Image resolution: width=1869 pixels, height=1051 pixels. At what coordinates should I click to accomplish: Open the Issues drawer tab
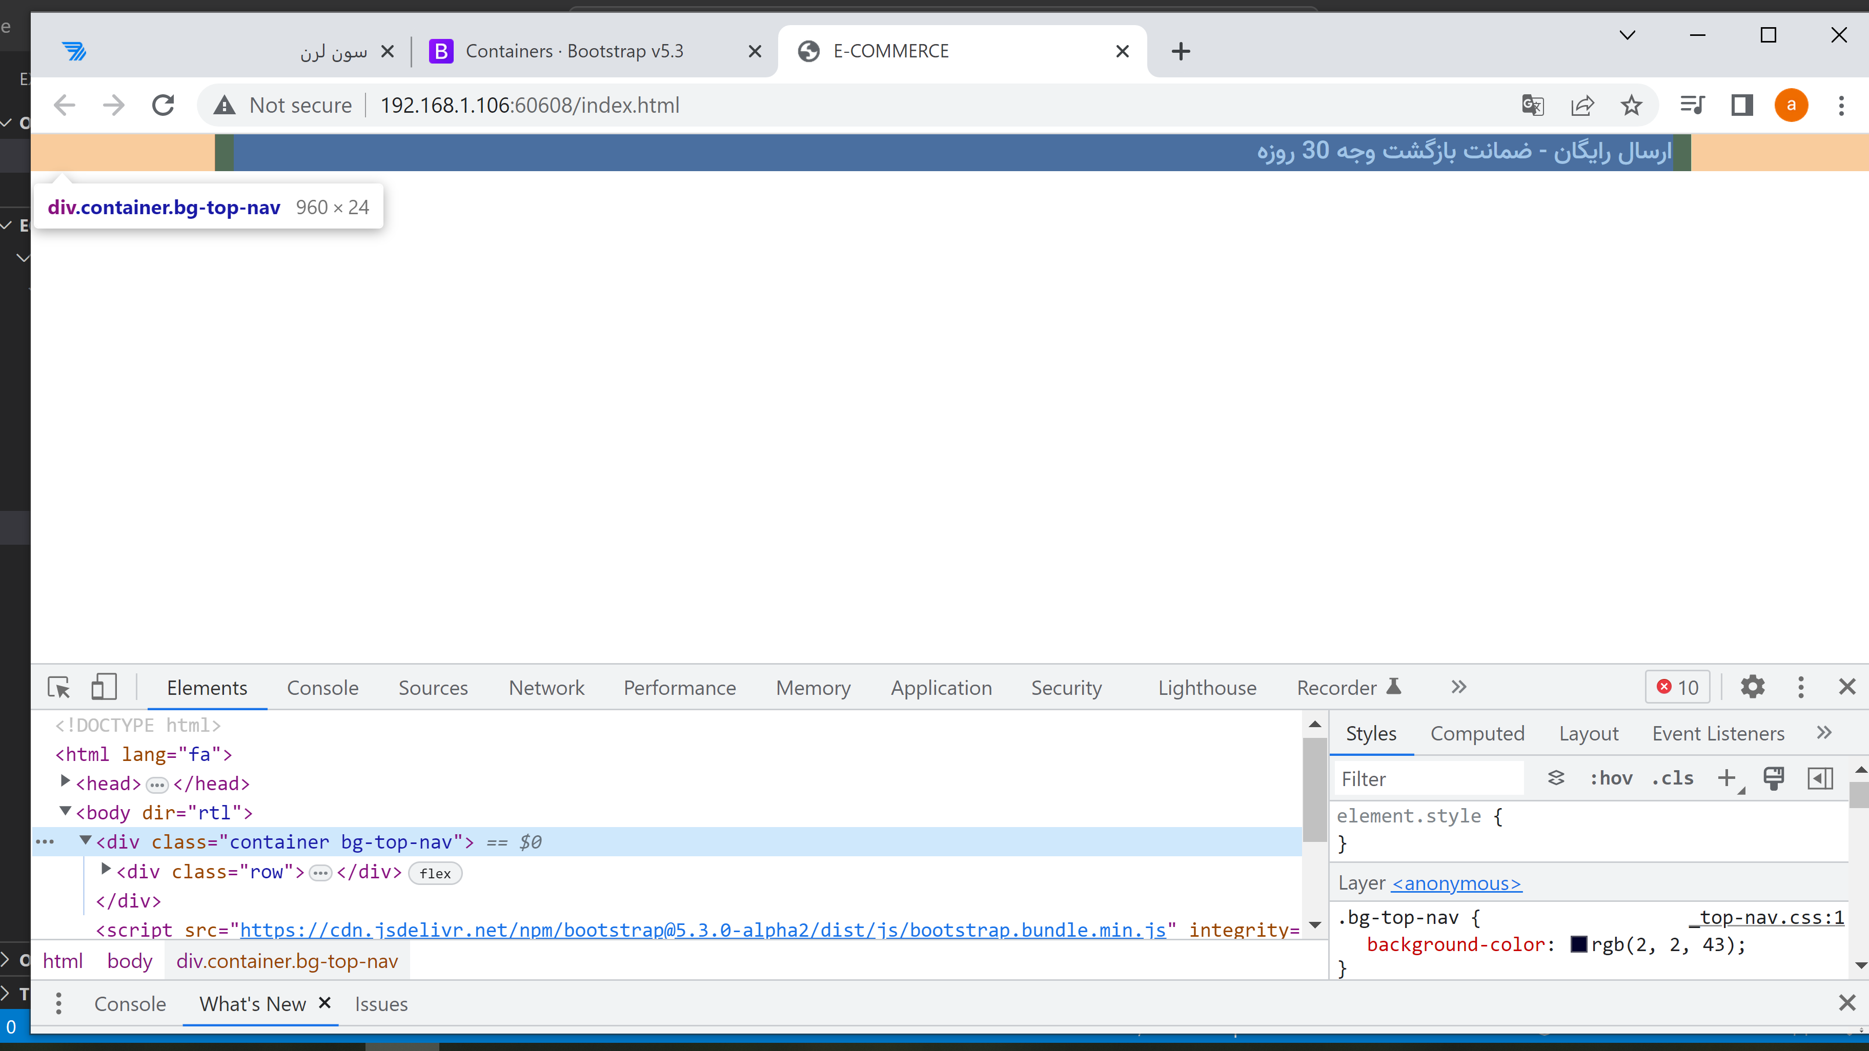(381, 1004)
